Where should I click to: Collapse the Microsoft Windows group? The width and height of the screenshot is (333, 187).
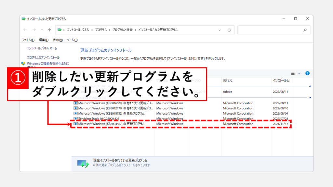[x=310, y=97]
